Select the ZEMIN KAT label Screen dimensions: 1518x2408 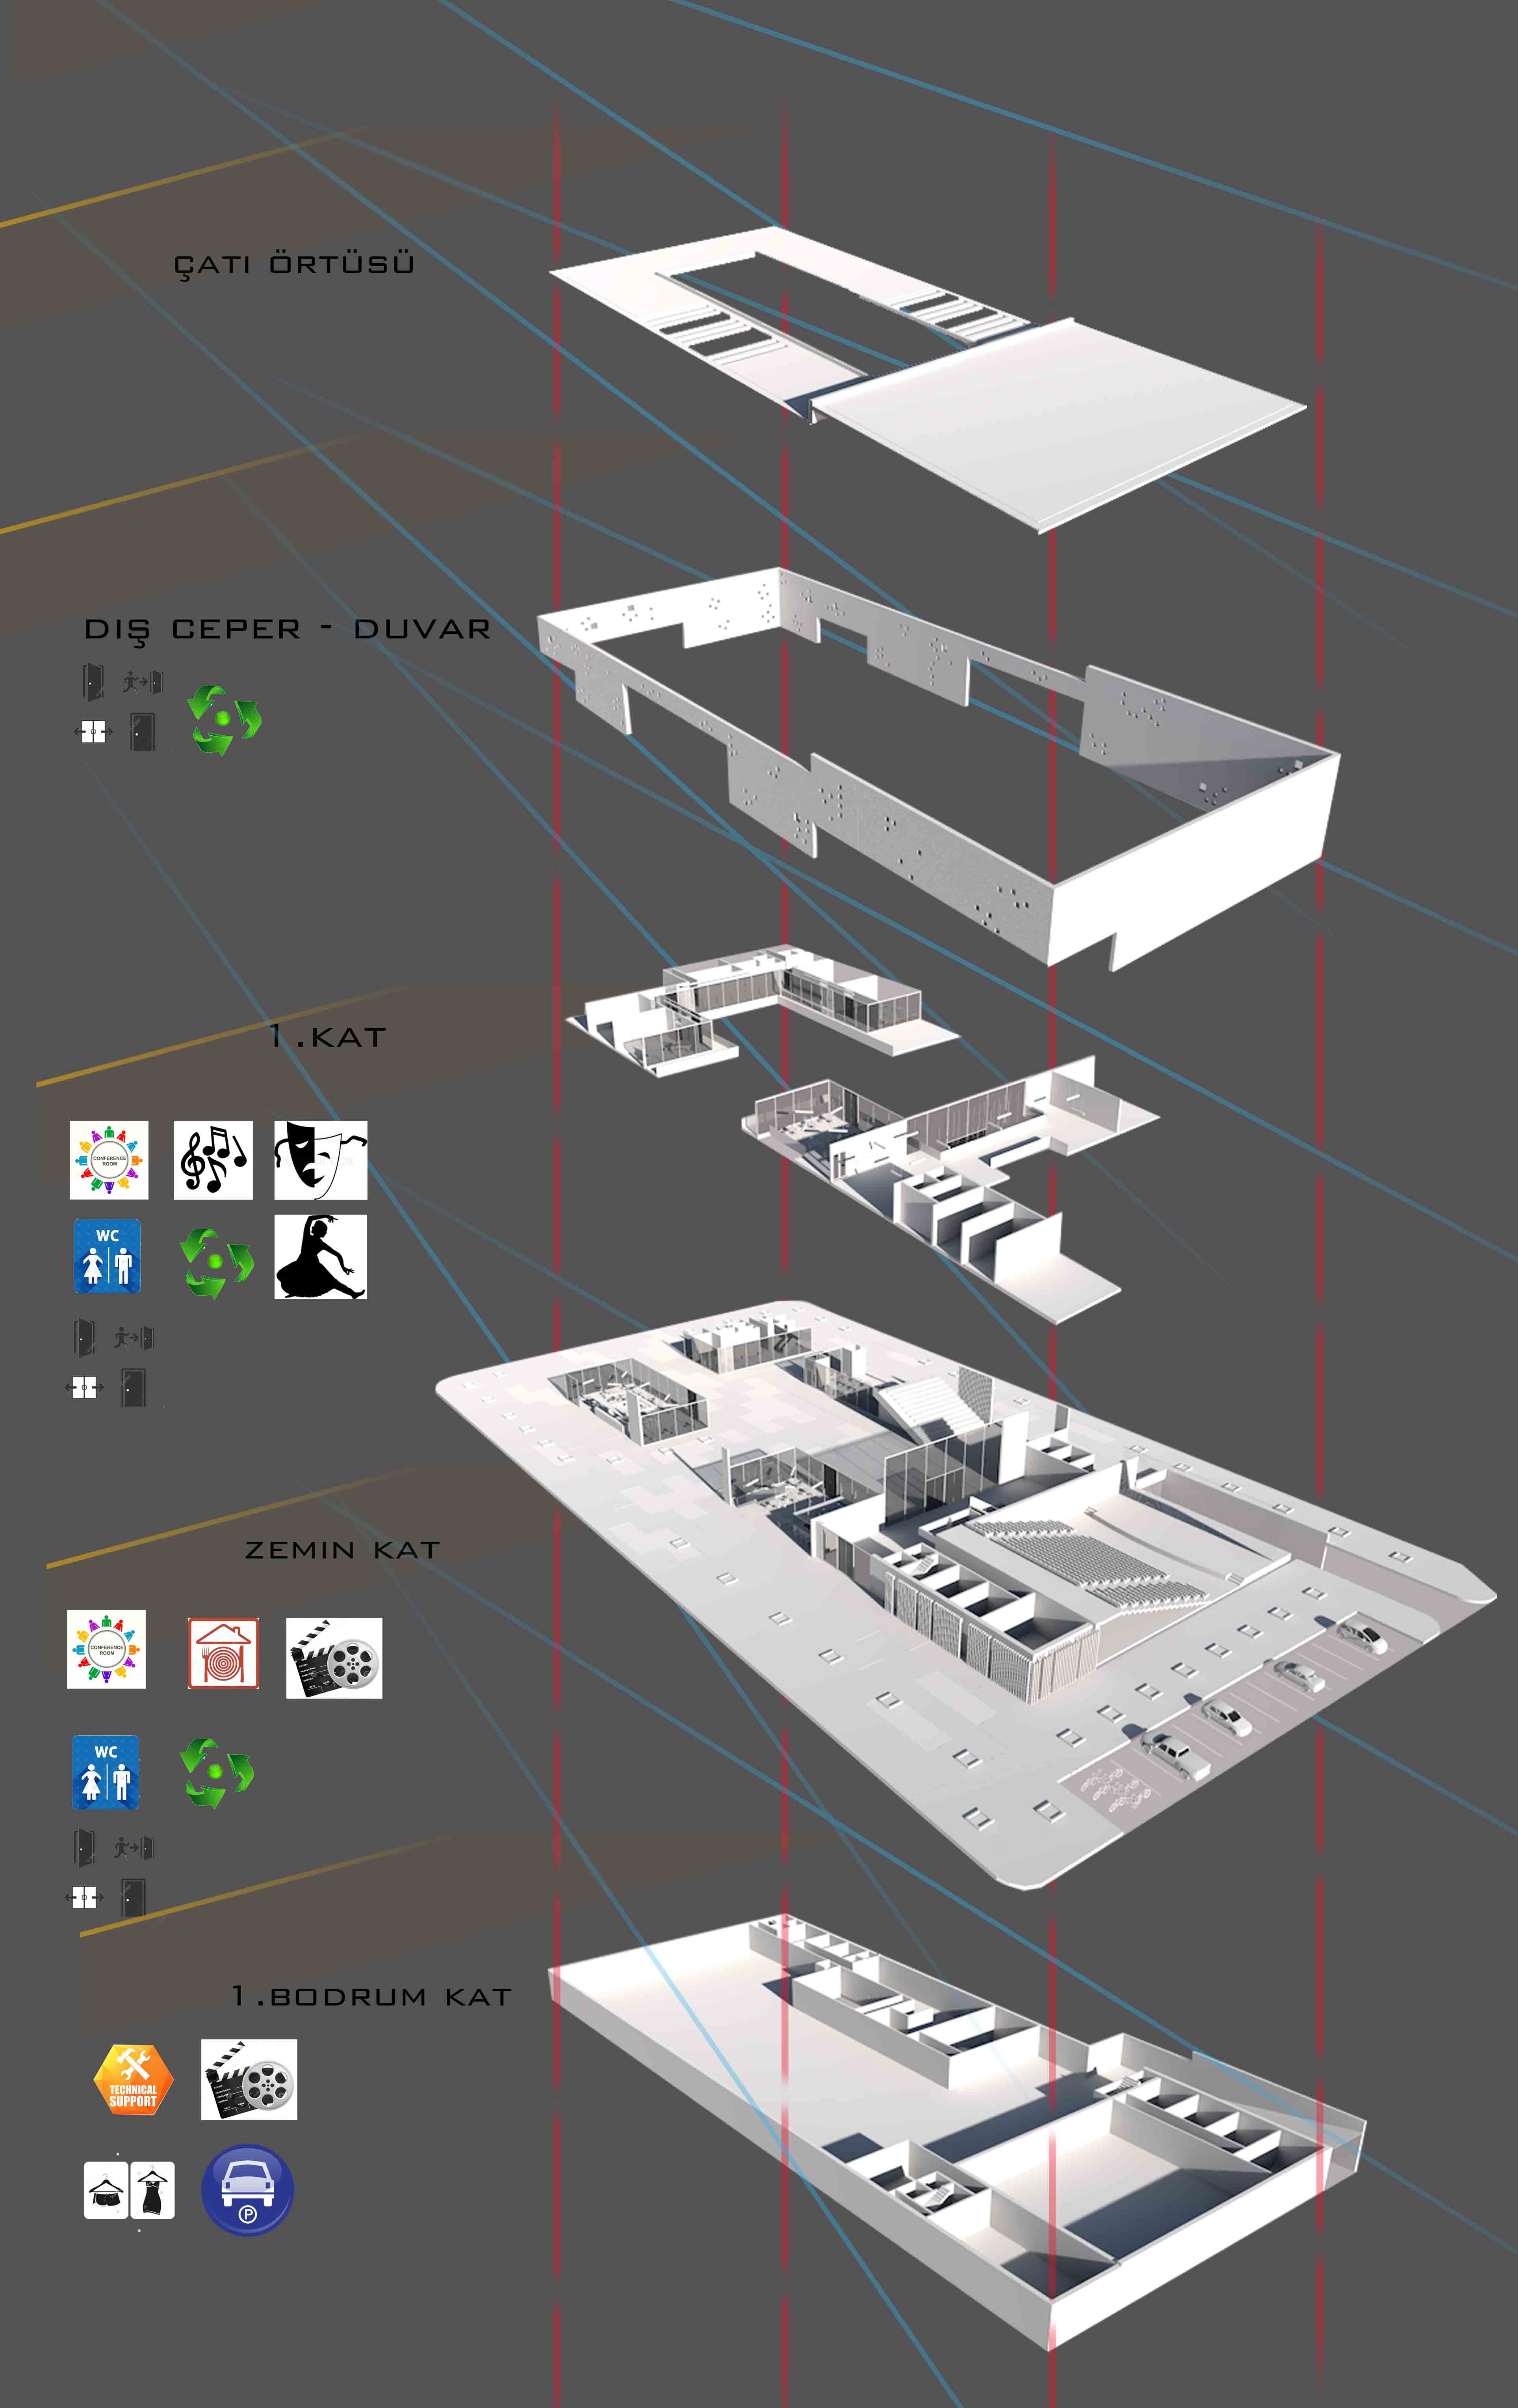click(x=342, y=1550)
